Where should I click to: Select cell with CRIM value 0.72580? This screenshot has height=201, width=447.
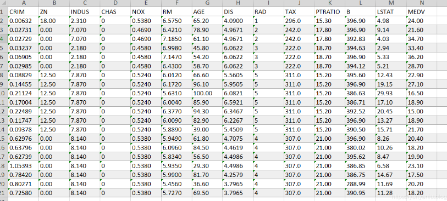pyautogui.click(x=24, y=193)
